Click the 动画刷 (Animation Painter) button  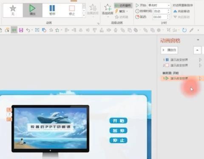pyautogui.click(x=122, y=17)
